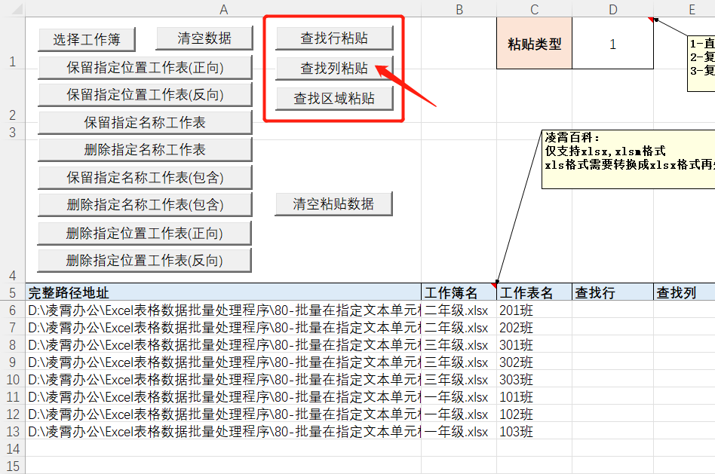Select the paste type value cell containing 1
This screenshot has width=715, height=474.
point(612,44)
